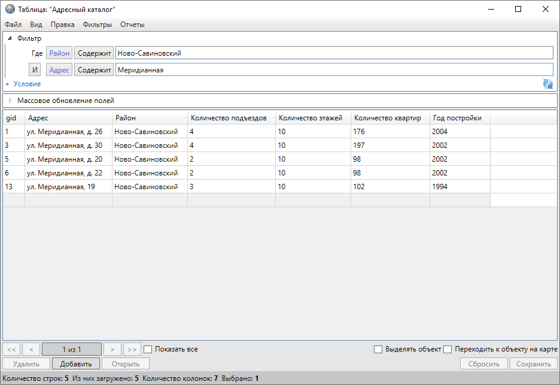Check Переходить к объекту на карте
The image size is (560, 385).
pyautogui.click(x=448, y=349)
